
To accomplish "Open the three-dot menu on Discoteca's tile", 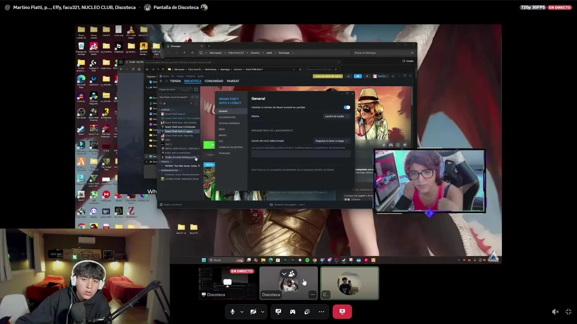I will [x=312, y=294].
